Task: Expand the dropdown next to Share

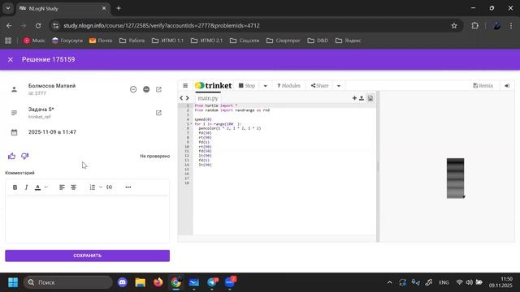Action: click(x=339, y=86)
